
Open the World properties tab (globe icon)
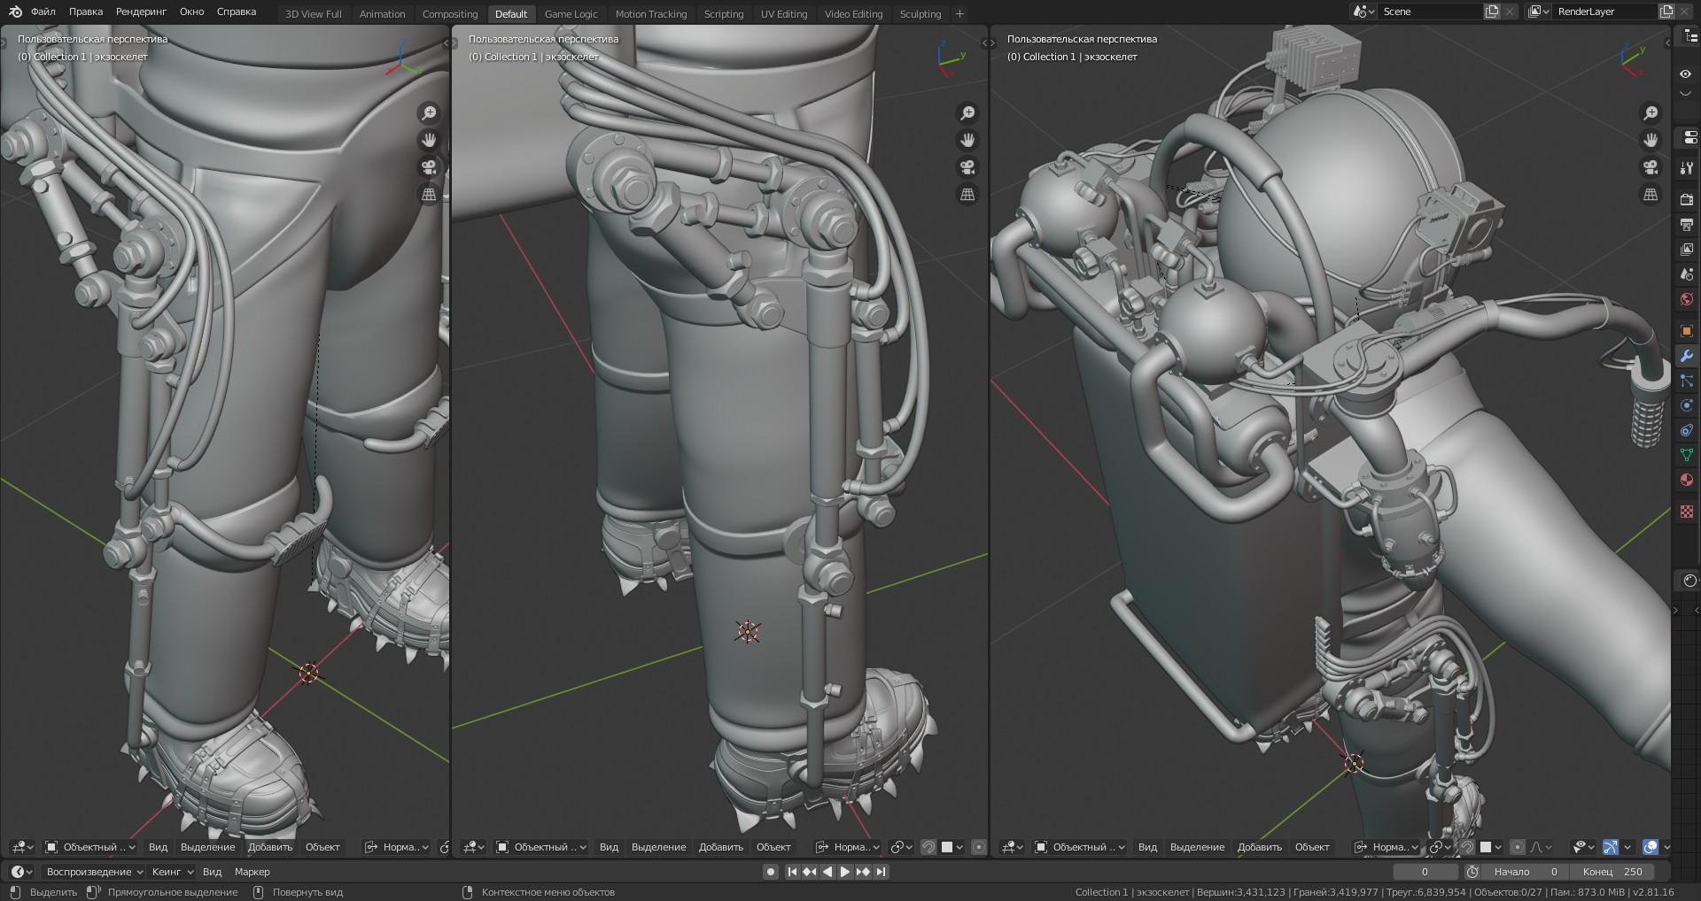click(x=1686, y=299)
